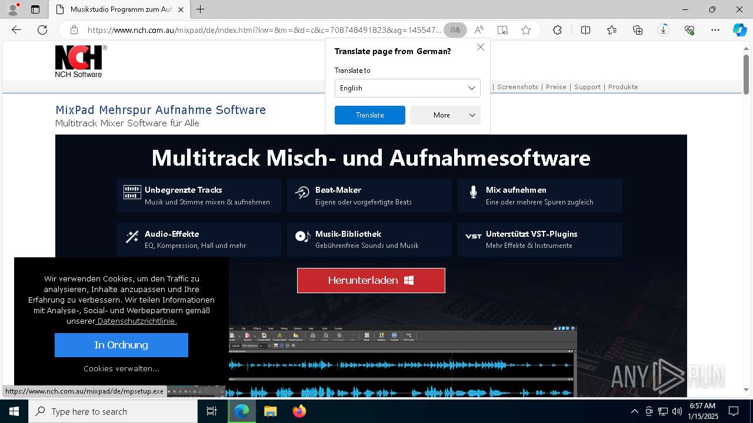
Task: Open the Datenschutzrichtlinie link
Action: [136, 321]
